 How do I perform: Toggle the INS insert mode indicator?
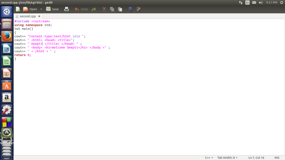coord(277,158)
